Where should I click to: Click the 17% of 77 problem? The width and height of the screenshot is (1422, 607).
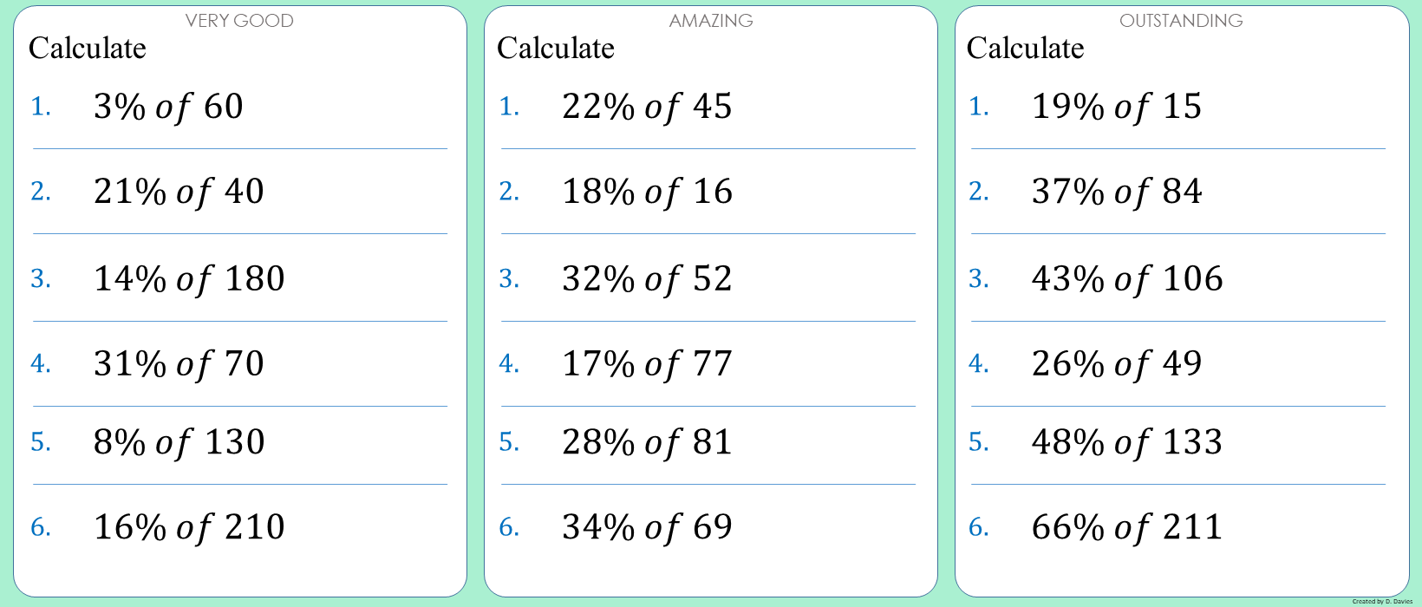point(647,364)
